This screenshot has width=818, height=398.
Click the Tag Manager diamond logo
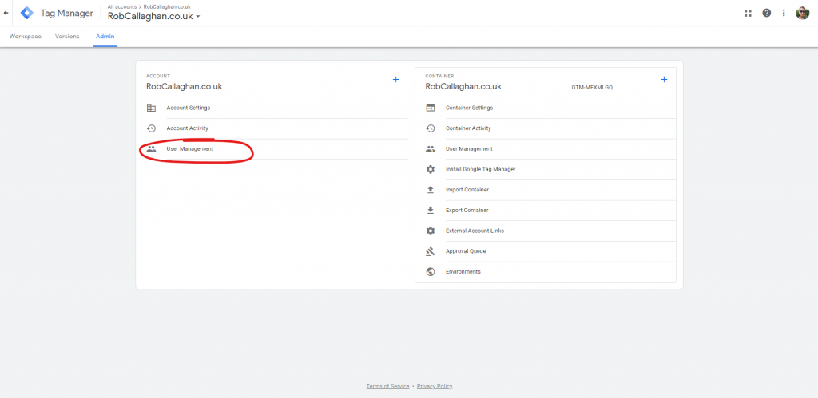coord(26,13)
